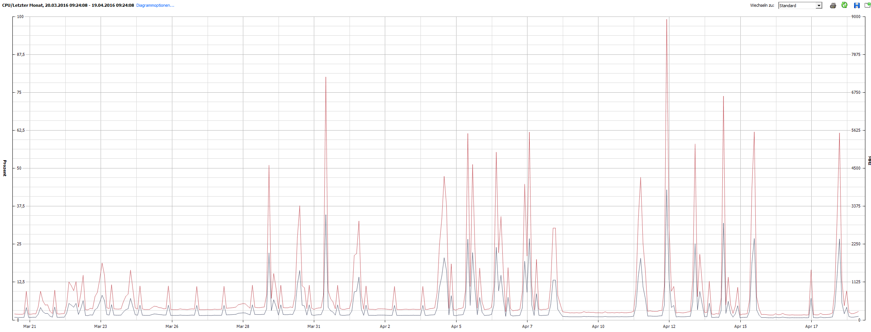Select the 'Apr 12' date label on the time axis
The height and width of the screenshot is (332, 871).
coord(669,326)
